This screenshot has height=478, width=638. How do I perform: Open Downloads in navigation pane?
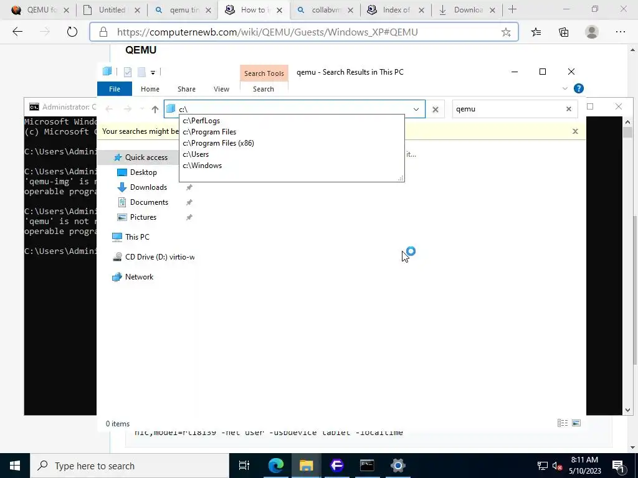[x=143, y=187]
